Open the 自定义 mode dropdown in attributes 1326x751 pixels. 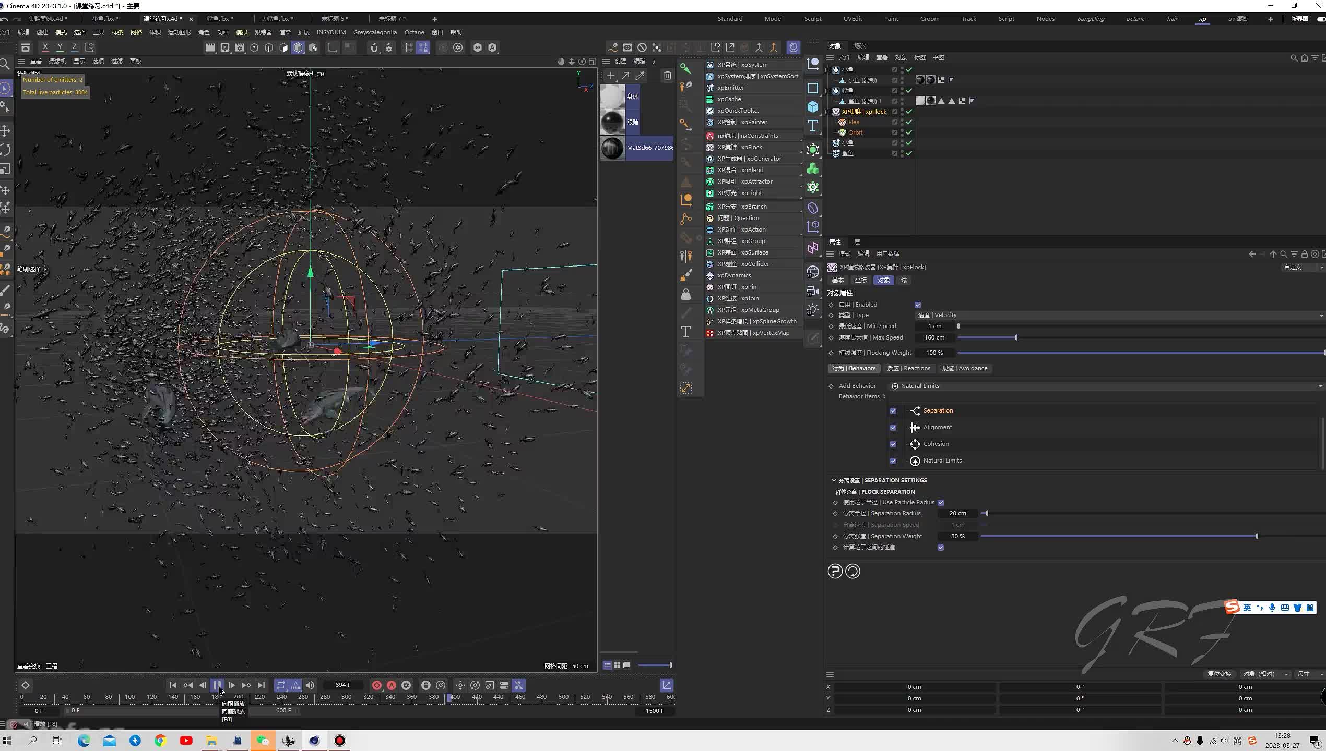(1303, 267)
